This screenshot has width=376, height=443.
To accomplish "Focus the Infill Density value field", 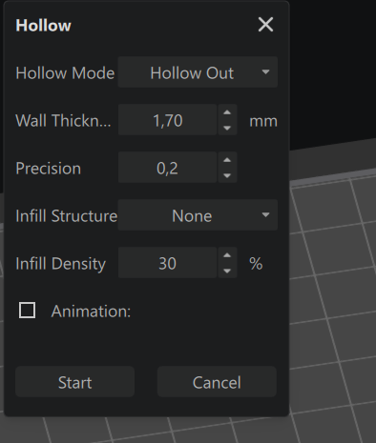I will [x=168, y=263].
